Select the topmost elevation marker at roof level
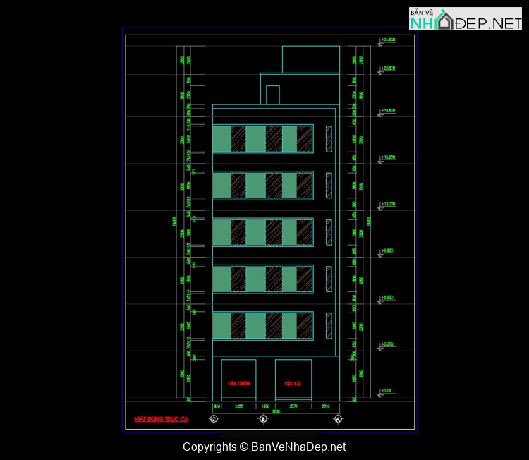Screen dimensions: 529x460 [x=387, y=41]
